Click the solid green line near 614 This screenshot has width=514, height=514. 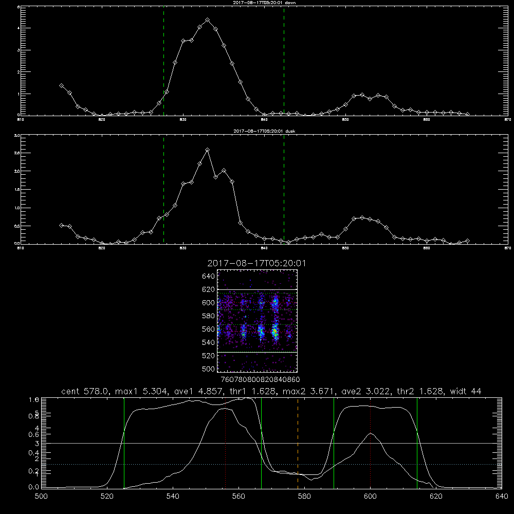(x=417, y=443)
